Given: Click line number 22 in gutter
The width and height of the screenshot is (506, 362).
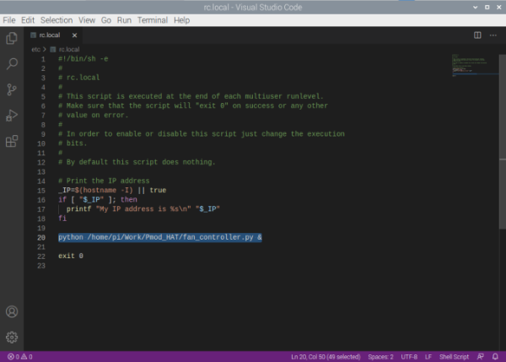Looking at the screenshot, I should 41,257.
